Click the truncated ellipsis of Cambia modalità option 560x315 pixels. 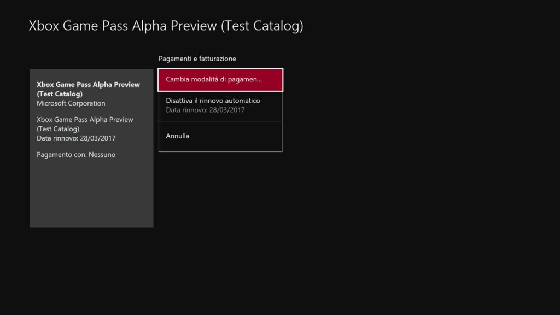[x=259, y=80]
